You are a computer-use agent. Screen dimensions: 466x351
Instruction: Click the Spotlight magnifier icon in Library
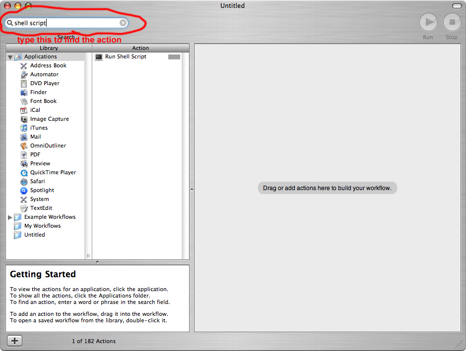(24, 190)
